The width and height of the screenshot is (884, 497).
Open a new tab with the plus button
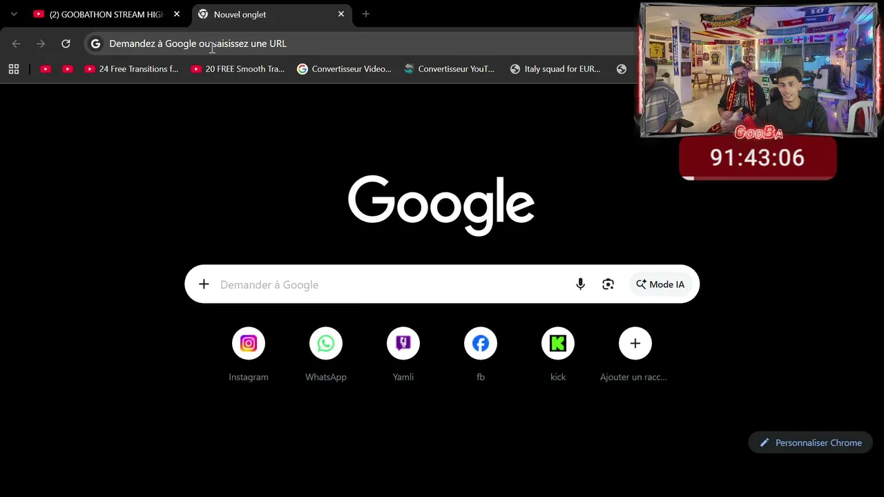[366, 14]
